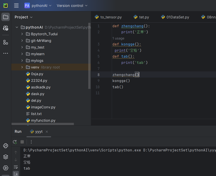Click the Stop process icon
The height and width of the screenshot is (176, 216).
tap(22, 142)
